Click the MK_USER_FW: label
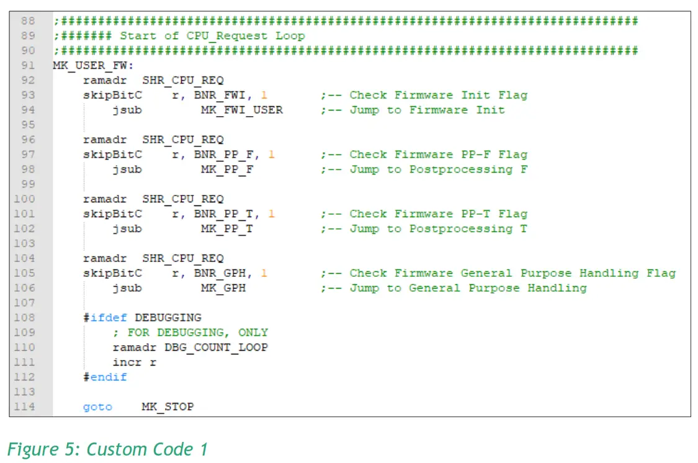The height and width of the screenshot is (463, 698). 93,66
